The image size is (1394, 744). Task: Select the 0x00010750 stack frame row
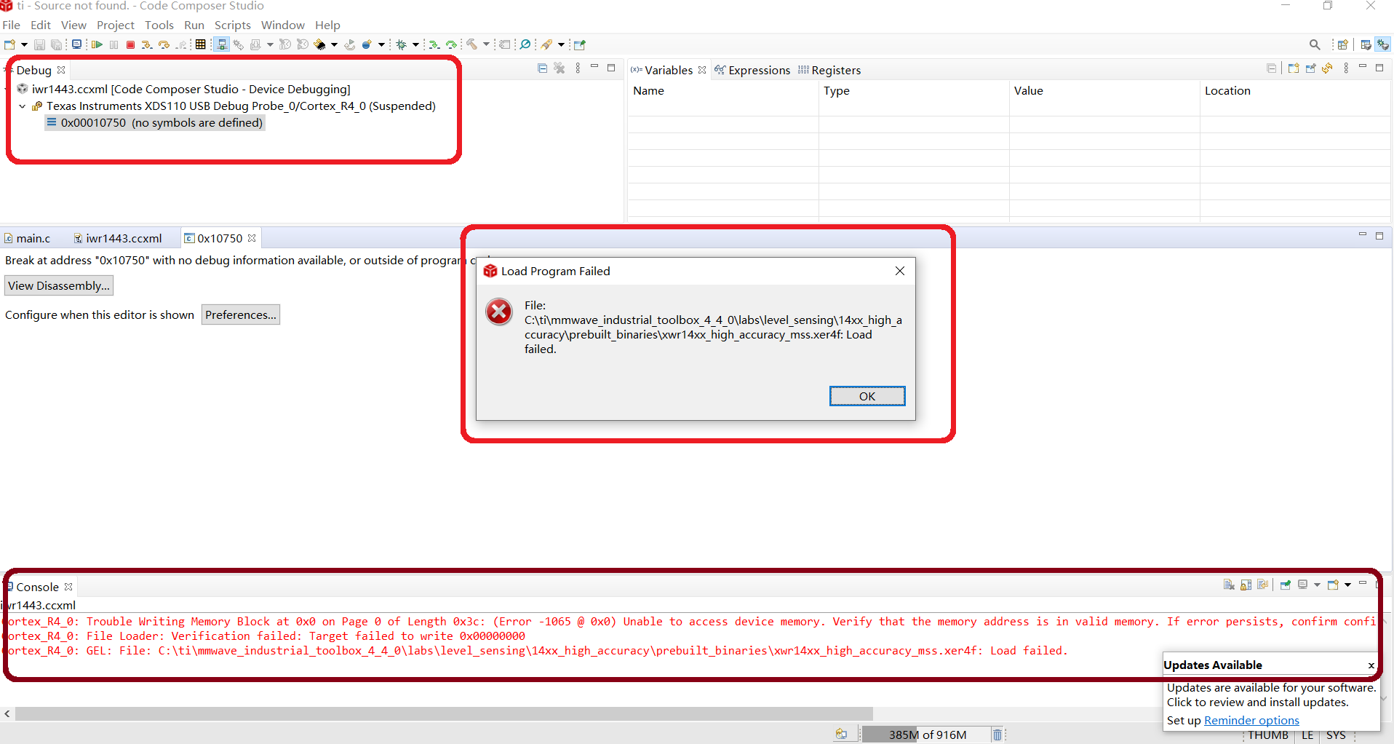tap(154, 122)
